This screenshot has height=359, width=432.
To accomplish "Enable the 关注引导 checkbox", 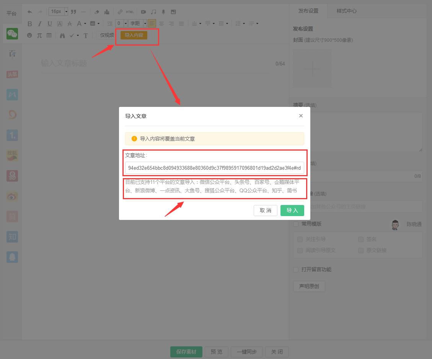I will [x=300, y=239].
